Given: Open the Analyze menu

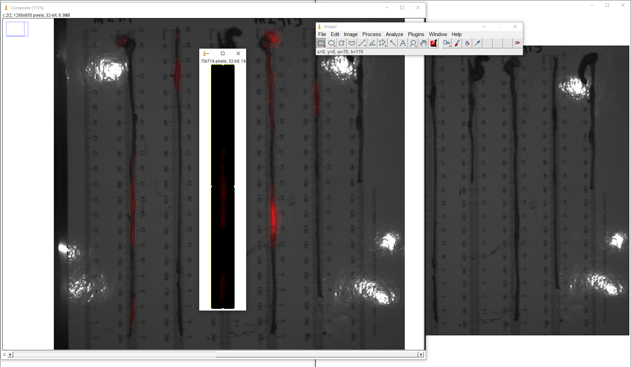Looking at the screenshot, I should point(394,34).
